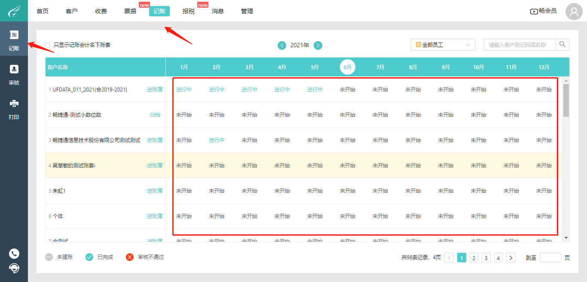Open the customer service headset icon
The image size is (587, 282).
pyautogui.click(x=14, y=268)
